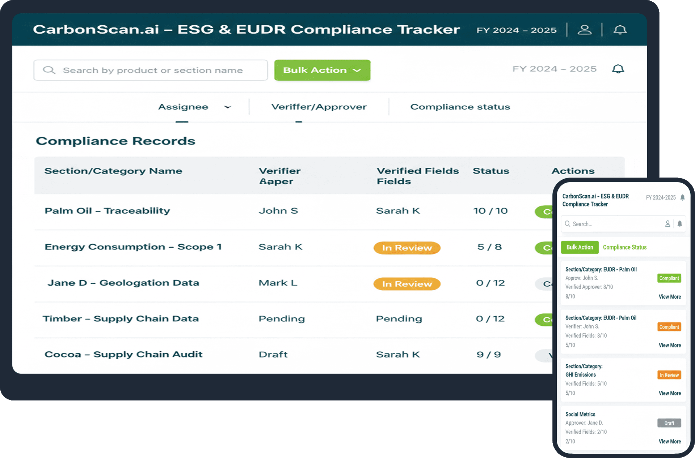Click the bell icon beside FY 2024-2025 on mobile panel
This screenshot has height=458, width=695.
point(683,198)
